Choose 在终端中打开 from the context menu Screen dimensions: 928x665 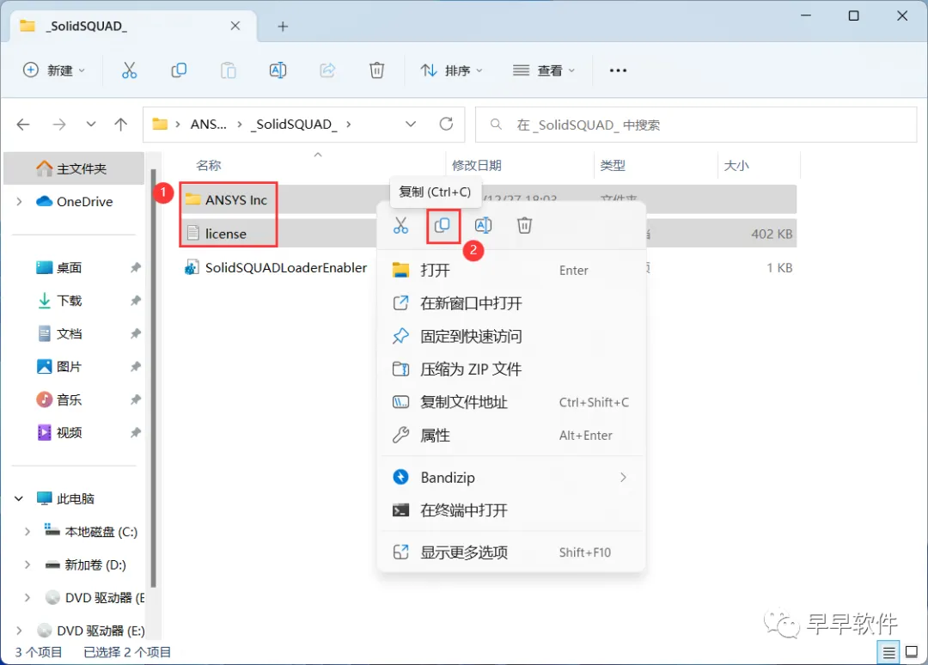511,510
